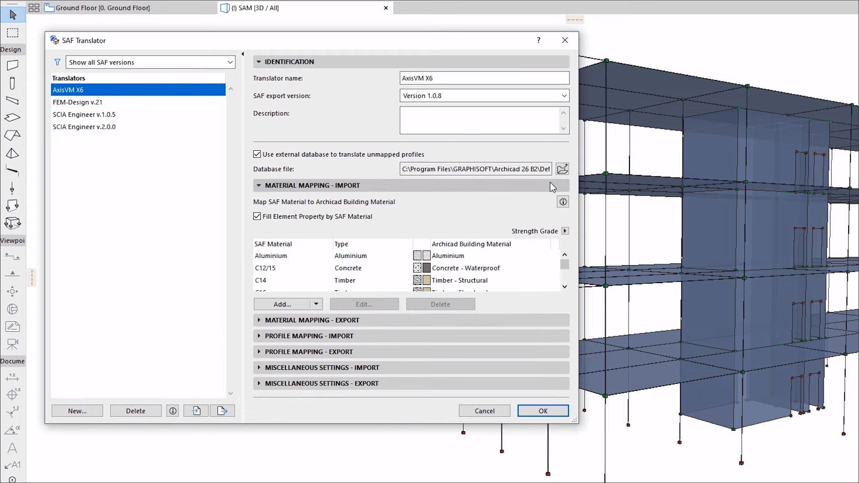Screen dimensions: 859x483
Task: Expand MISCELLANEOUS SETTINGS - IMPORT section
Action: click(x=259, y=368)
